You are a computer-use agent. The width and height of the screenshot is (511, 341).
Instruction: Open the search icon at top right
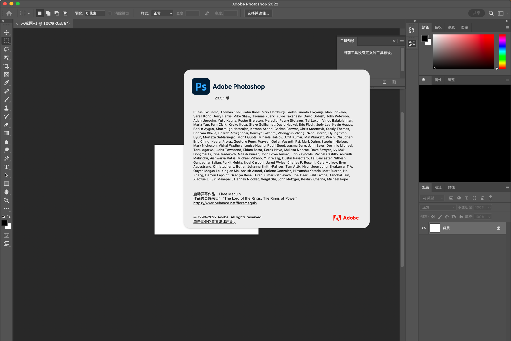coord(491,13)
